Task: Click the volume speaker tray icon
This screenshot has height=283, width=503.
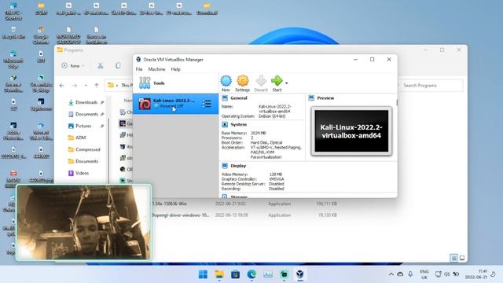Action: tap(447, 274)
